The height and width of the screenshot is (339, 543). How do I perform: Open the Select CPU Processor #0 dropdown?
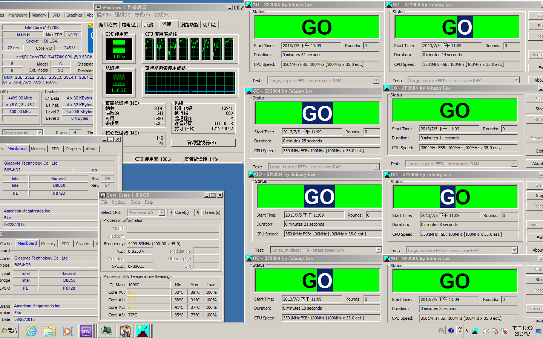162,212
